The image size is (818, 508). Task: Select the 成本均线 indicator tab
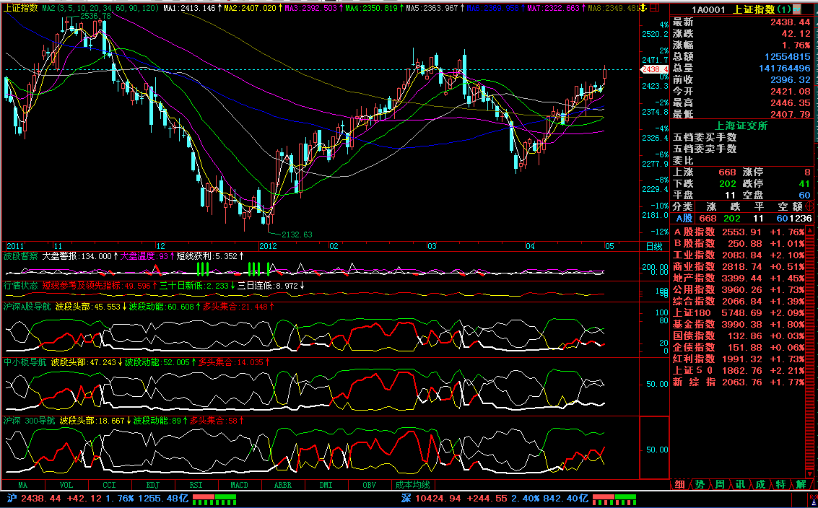[412, 485]
